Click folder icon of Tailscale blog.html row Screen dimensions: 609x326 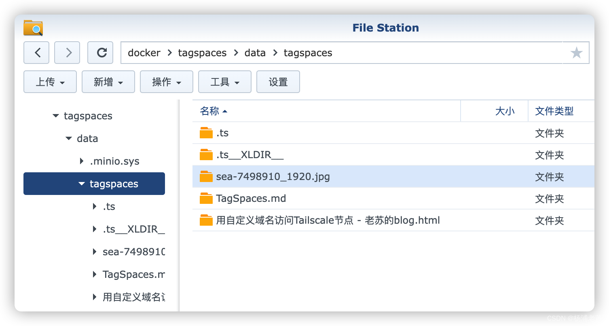coord(206,220)
